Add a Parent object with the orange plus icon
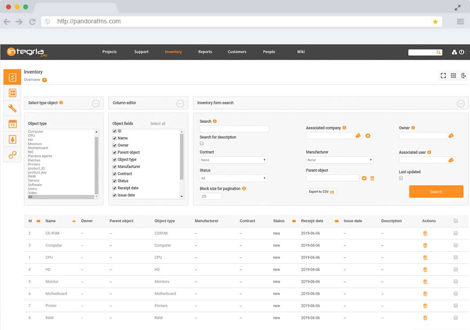The width and height of the screenshot is (470, 330). click(x=364, y=178)
